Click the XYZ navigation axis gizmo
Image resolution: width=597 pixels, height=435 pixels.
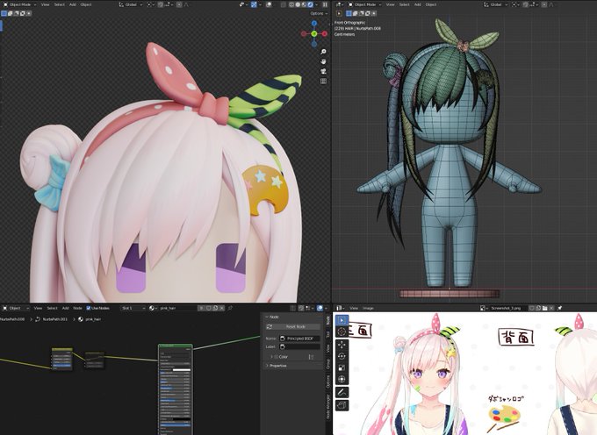coord(314,34)
